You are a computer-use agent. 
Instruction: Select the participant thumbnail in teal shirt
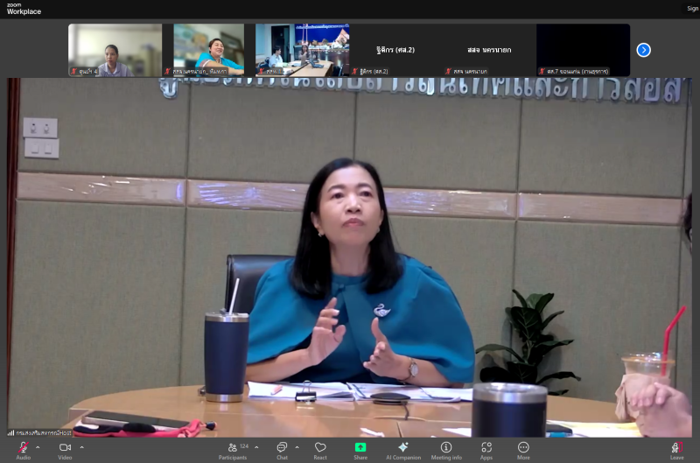(x=208, y=49)
